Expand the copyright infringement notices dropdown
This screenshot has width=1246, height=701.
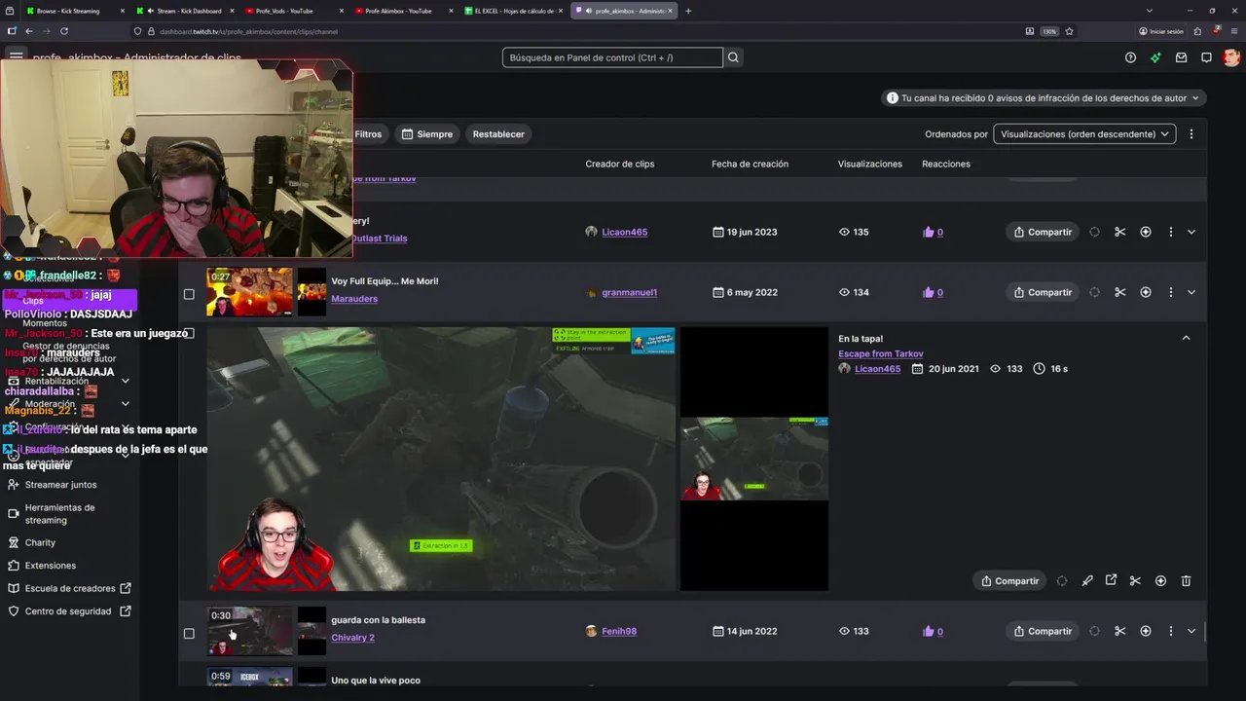[1044, 98]
